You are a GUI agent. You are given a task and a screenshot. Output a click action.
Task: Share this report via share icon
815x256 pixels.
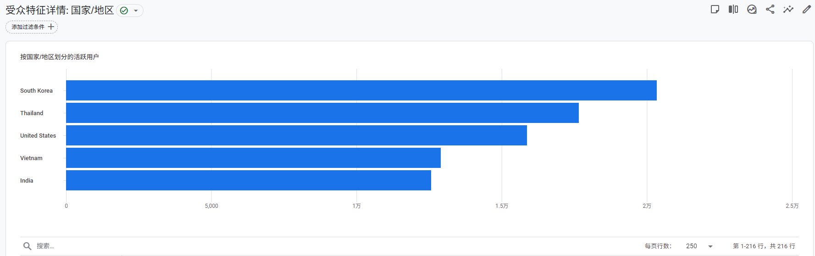pyautogui.click(x=770, y=9)
